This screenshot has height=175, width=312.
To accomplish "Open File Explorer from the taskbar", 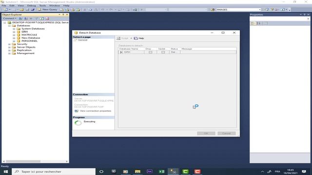I will tap(137, 172).
